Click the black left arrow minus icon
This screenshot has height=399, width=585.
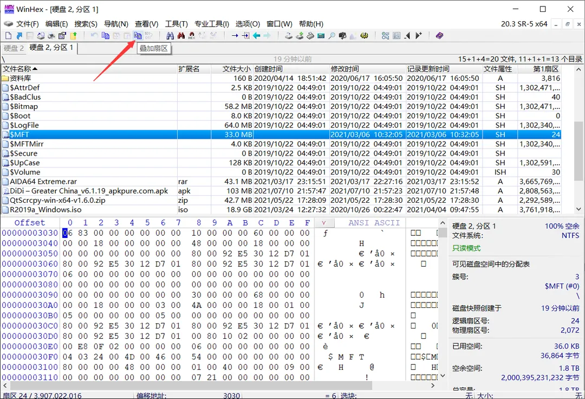pos(407,36)
